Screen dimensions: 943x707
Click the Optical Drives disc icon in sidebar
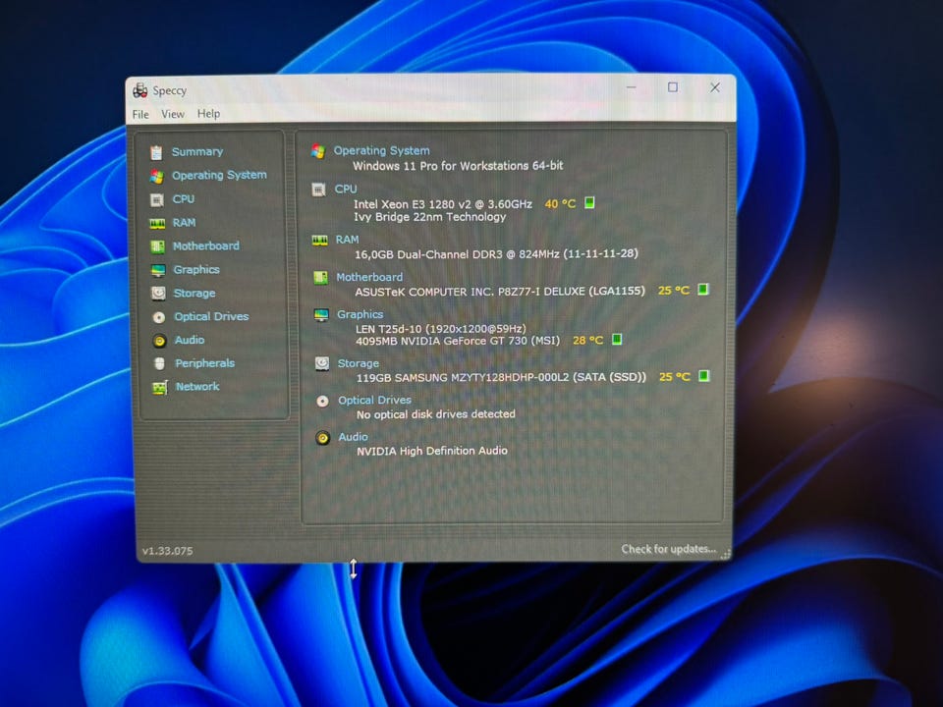click(159, 317)
